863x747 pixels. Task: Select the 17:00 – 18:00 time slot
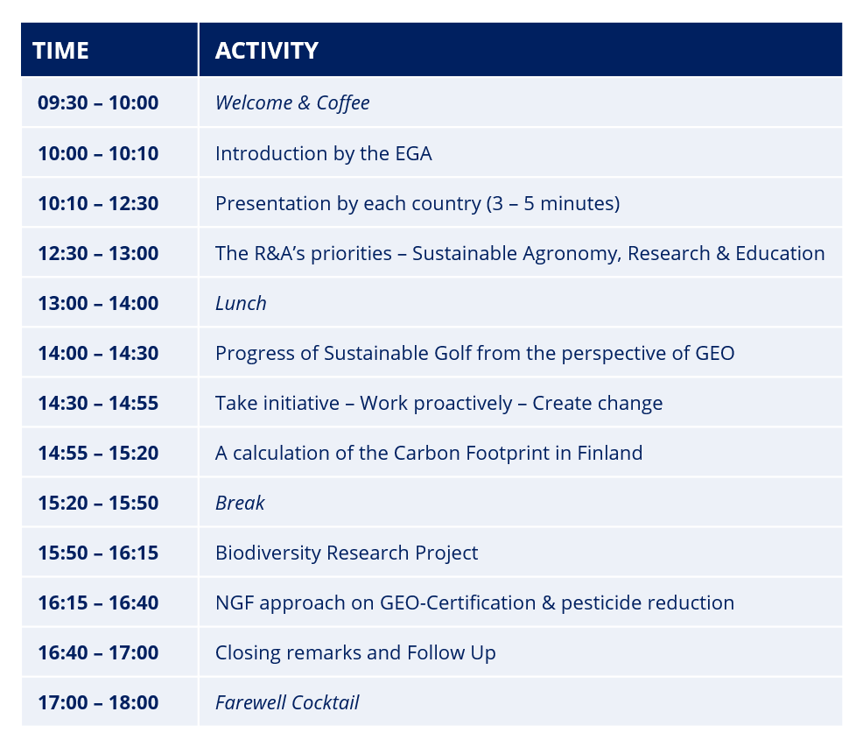coord(98,703)
